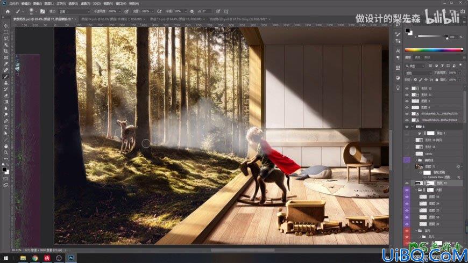Open the Learn lightbulb panel icon

point(398,87)
